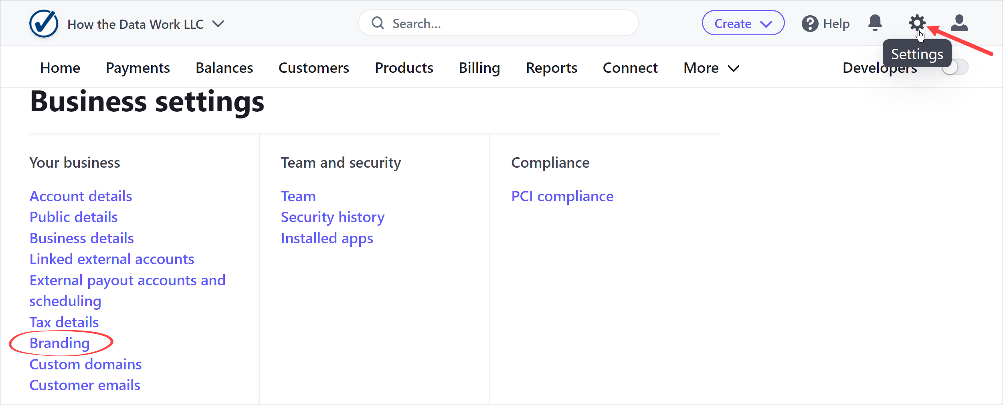This screenshot has width=1003, height=405.
Task: Open the notifications bell
Action: [x=875, y=23]
